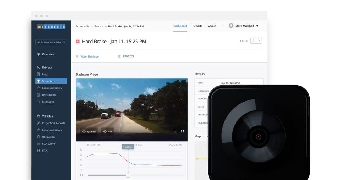Go to Scorecards breadcrumb link
Viewport: 341px width, 180px height.
pyautogui.click(x=82, y=26)
